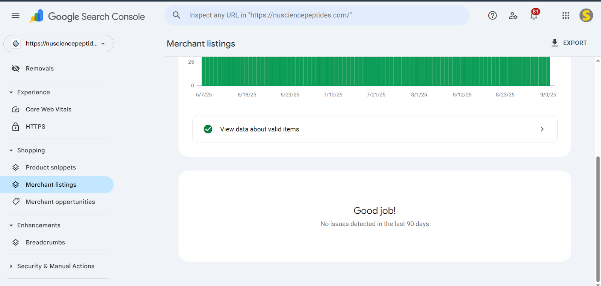Open notifications bell with 81 badge
This screenshot has width=601, height=286.
coord(534,15)
